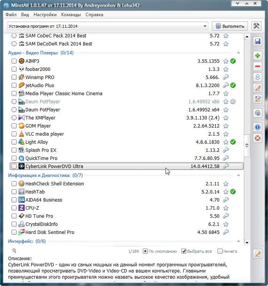Open the Справка menu
Image resolution: width=268 pixels, height=286 pixels.
pos(94,15)
